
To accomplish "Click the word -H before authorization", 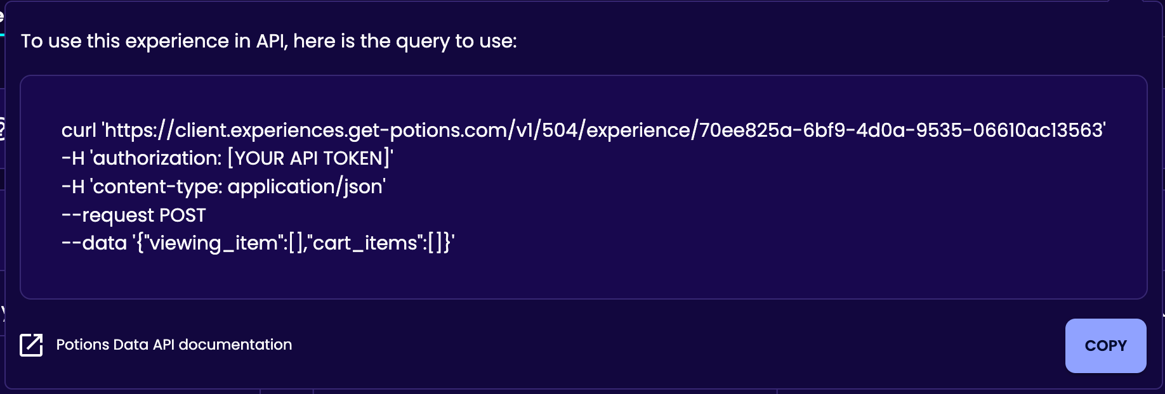I will pos(73,158).
